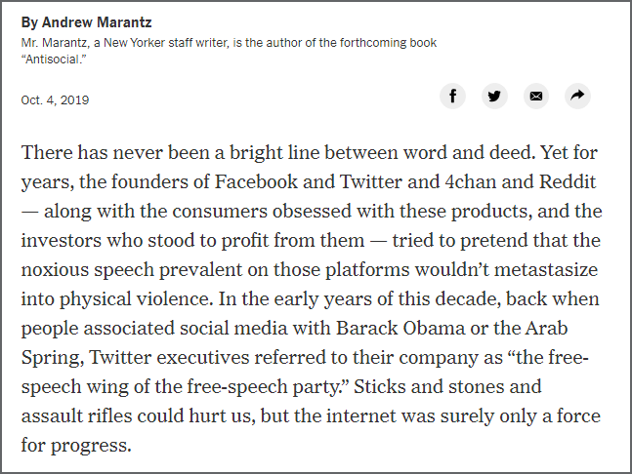
Task: Click the word "Reddit" in the paragraph
Action: 568,181
